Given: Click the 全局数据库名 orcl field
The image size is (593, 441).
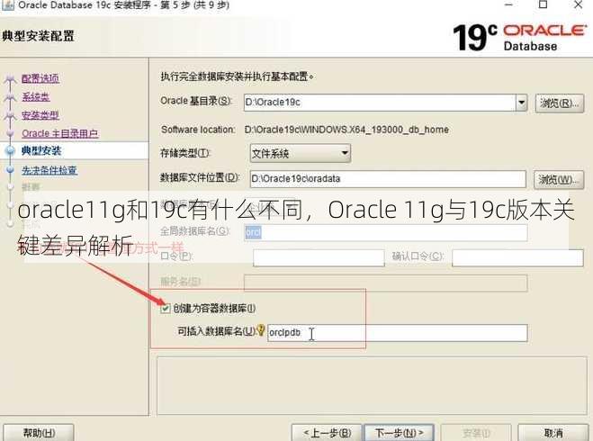Looking at the screenshot, I should [x=386, y=232].
